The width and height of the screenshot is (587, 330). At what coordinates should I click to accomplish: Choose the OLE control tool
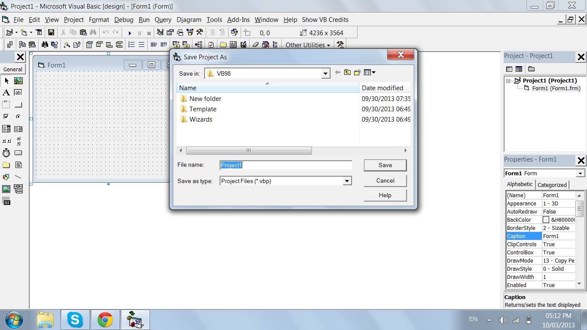point(6,201)
